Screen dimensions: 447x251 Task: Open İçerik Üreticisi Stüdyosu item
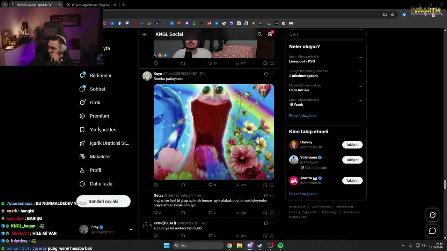104,143
